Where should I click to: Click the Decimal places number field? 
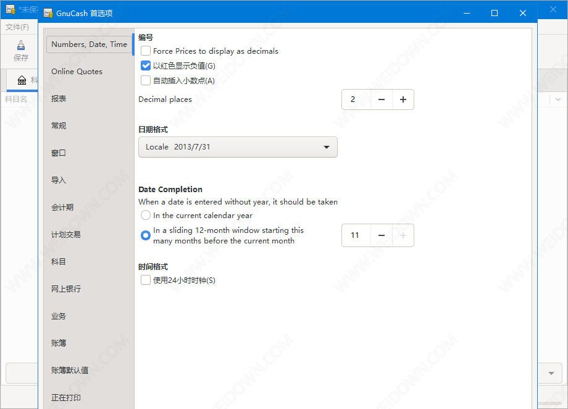pyautogui.click(x=356, y=99)
